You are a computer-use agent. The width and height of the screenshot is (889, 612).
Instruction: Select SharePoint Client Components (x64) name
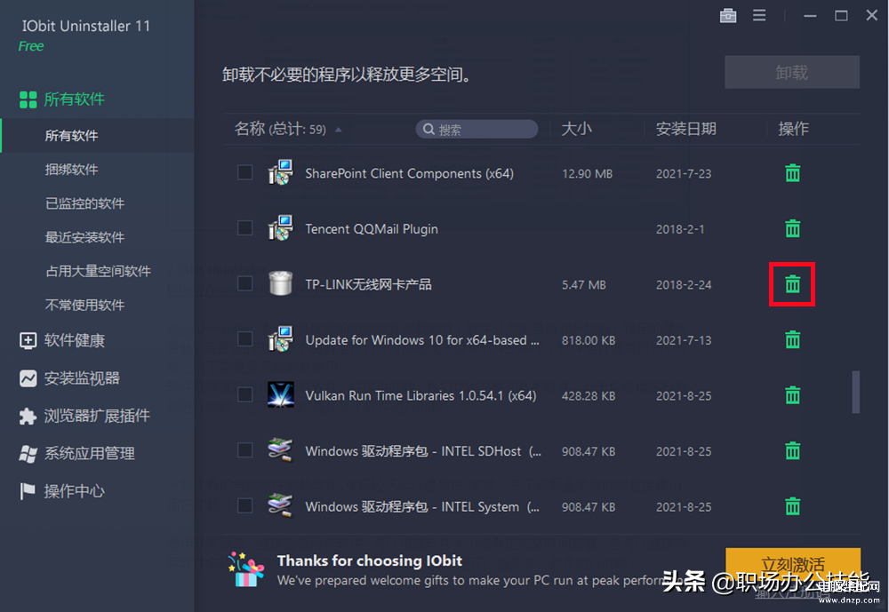coord(409,173)
